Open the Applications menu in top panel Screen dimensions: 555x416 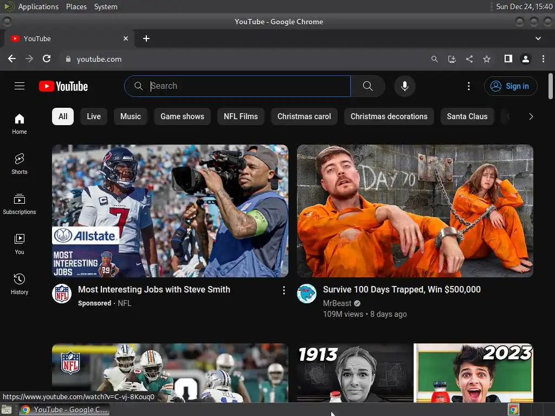tap(38, 6)
